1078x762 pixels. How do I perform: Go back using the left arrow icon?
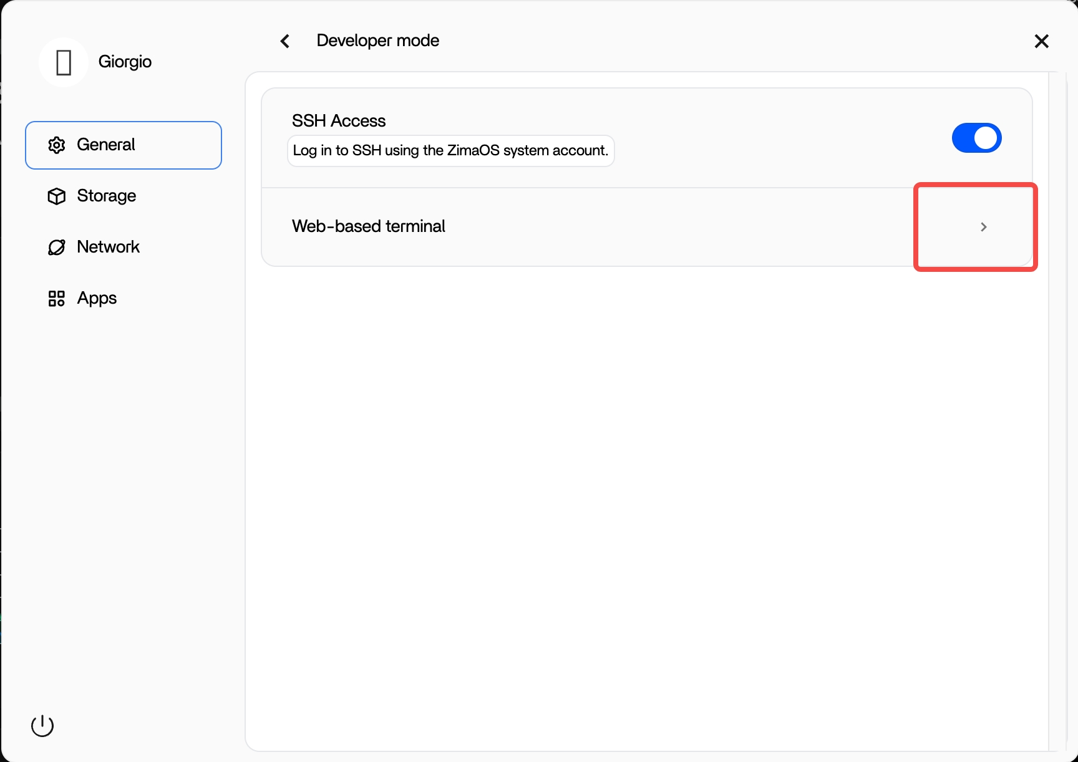(285, 41)
